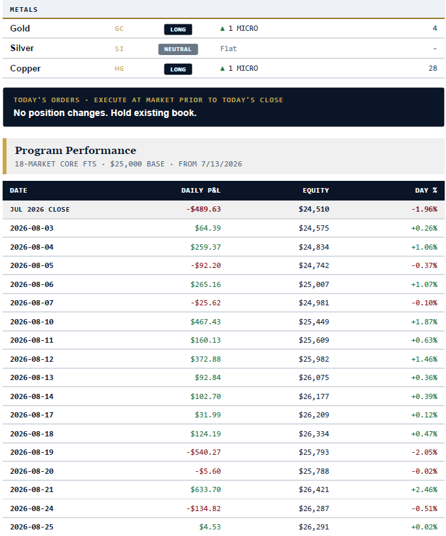Click the $24,510 equity value
446x536 pixels.
point(314,209)
